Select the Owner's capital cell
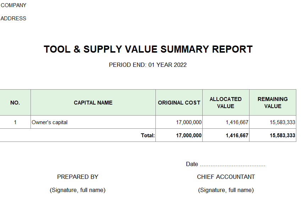 [x=50, y=122]
